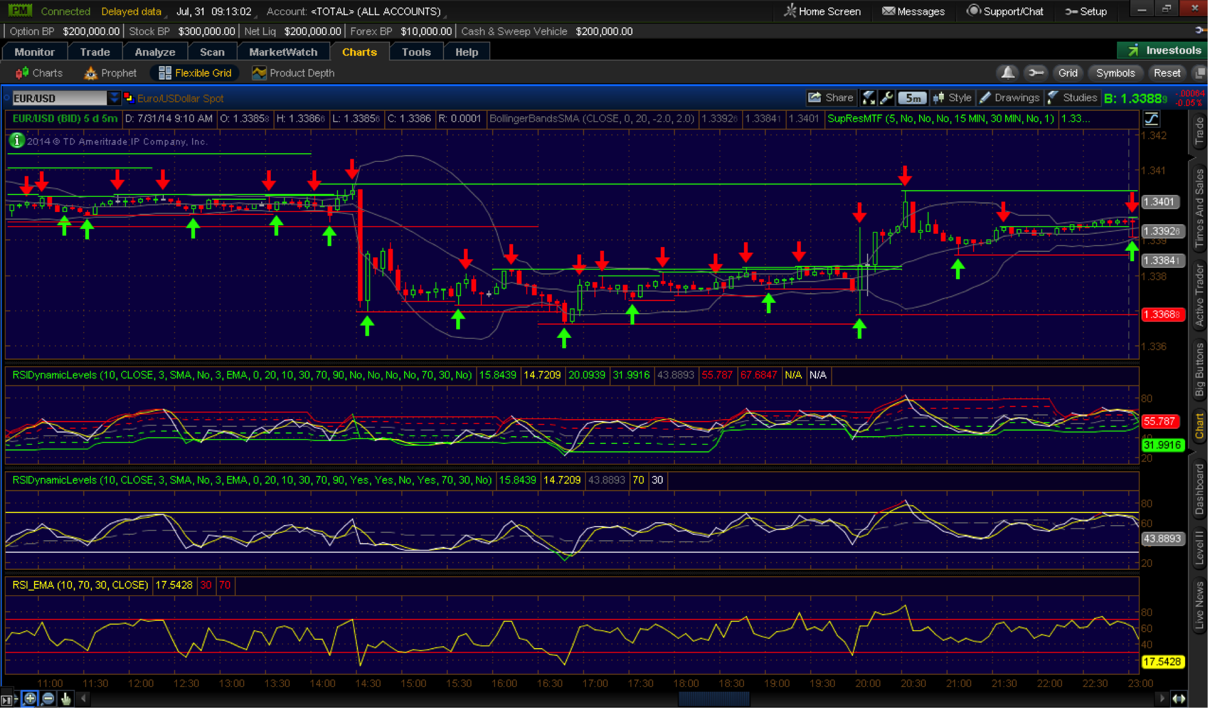Open Support/Chat
Screen dimensions: 1208x708
coord(1005,11)
